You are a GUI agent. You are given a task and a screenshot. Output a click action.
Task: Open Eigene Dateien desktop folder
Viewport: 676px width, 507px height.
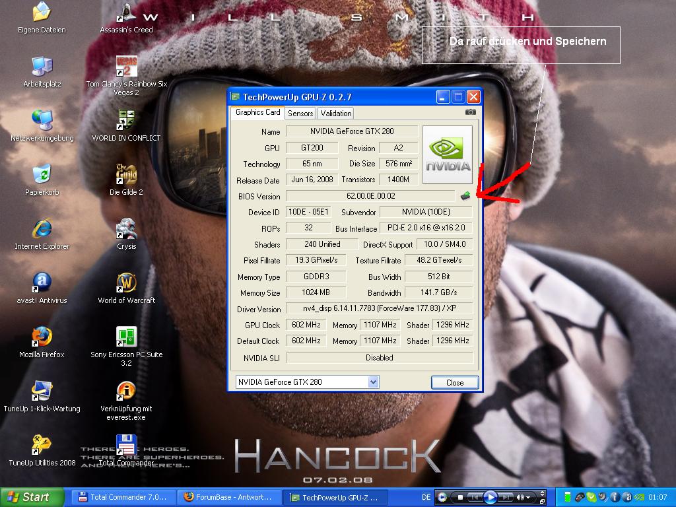pyautogui.click(x=42, y=17)
